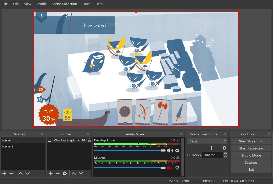This screenshot has width=273, height=184.
Task: Hide the Window Capture source with the eye icon
Action: (83, 140)
